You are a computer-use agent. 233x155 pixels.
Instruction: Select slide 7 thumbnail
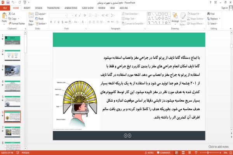point(12,132)
